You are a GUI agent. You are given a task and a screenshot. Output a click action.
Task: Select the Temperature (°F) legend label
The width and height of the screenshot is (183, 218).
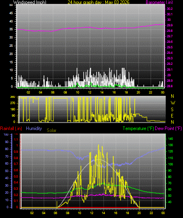[x=138, y=128]
